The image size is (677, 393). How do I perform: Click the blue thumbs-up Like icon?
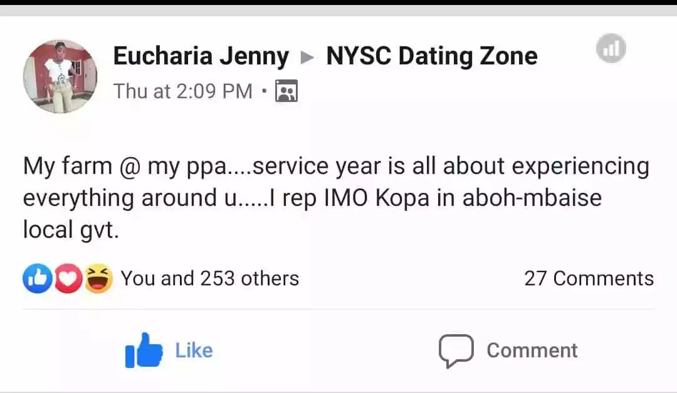click(144, 350)
